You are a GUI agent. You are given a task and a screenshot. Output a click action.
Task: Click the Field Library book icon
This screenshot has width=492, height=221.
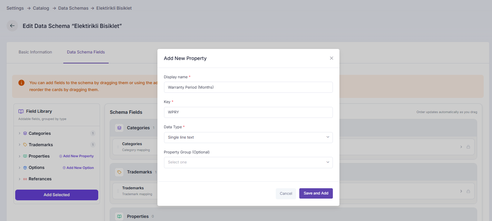click(x=21, y=111)
